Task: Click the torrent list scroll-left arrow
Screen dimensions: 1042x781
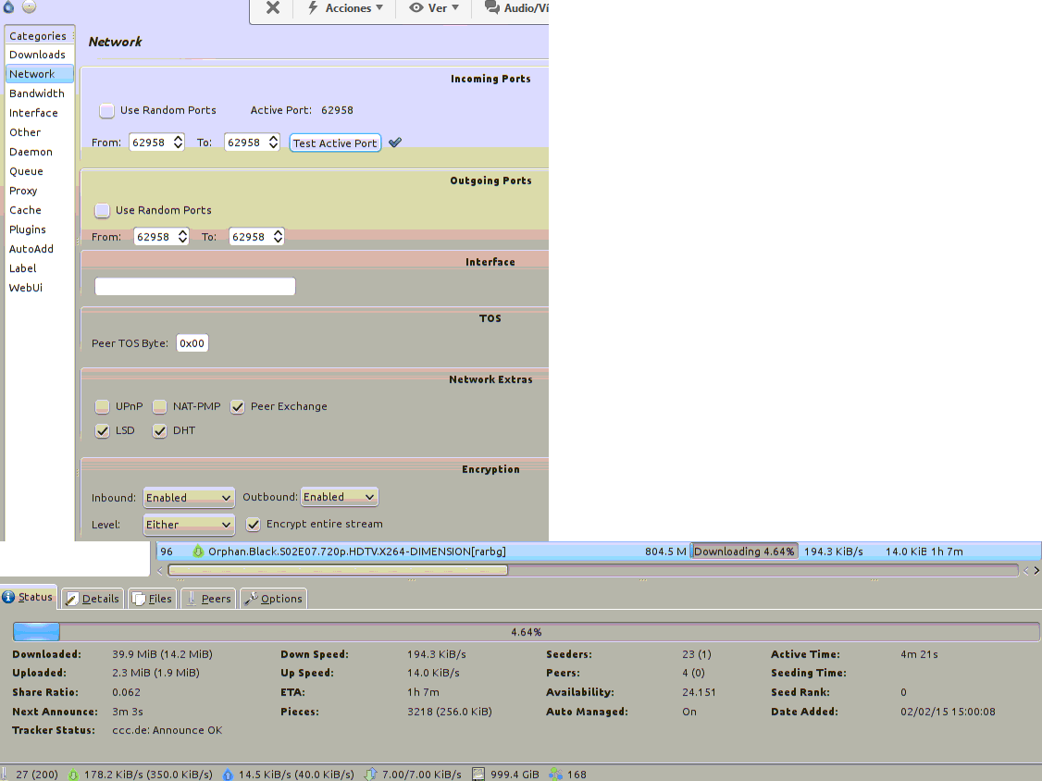Action: tap(159, 571)
